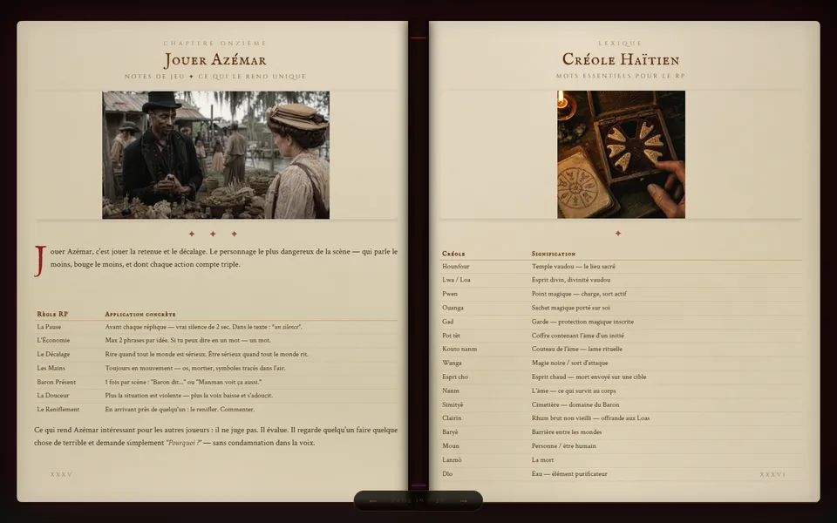The width and height of the screenshot is (837, 523).
Task: Select the 'Wanga' lexicon entry
Action: click(x=621, y=363)
